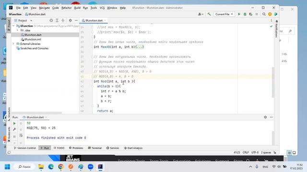Viewport: 307px width, 172px height.
Task: Toggle read-only lock icon in status bar
Action: [x=275, y=152]
